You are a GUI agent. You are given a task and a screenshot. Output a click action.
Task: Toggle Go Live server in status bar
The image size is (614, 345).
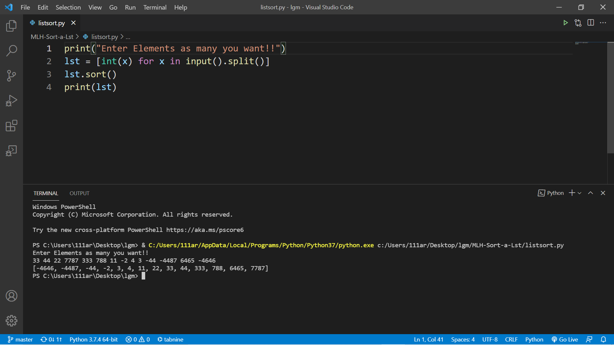pos(565,339)
